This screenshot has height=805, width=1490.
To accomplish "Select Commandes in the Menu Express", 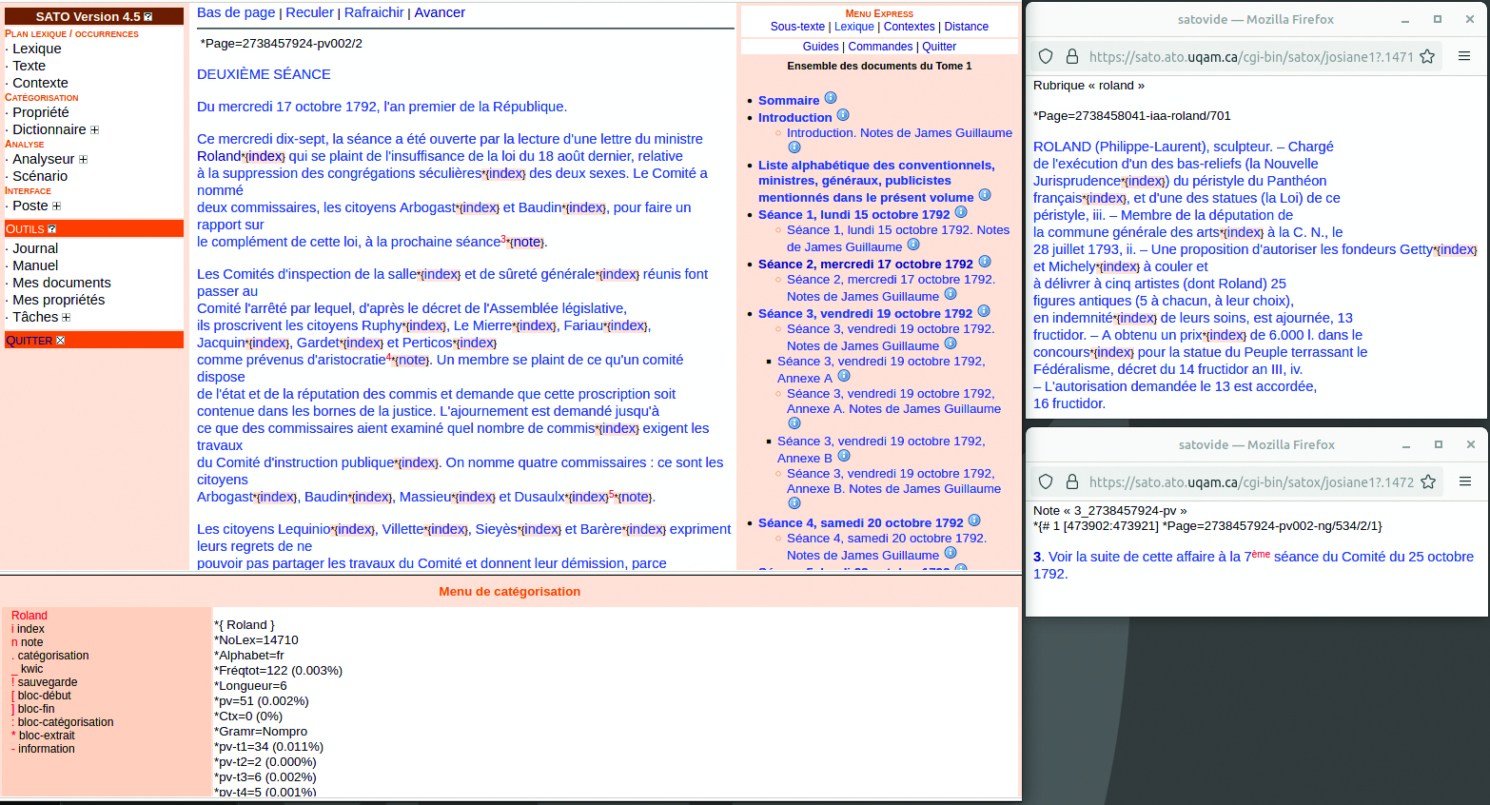I will click(x=880, y=47).
